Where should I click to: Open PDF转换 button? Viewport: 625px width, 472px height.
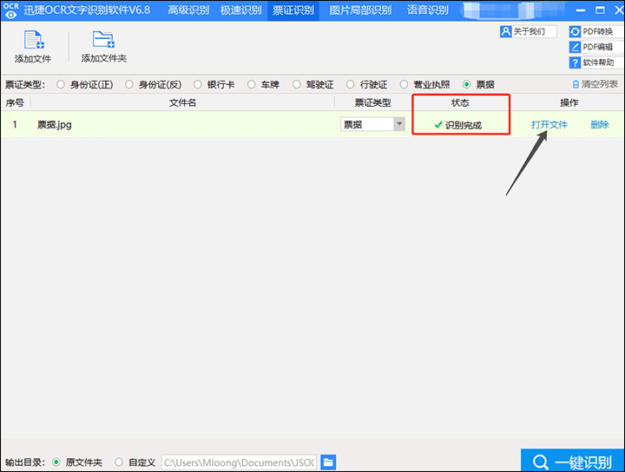[x=596, y=31]
